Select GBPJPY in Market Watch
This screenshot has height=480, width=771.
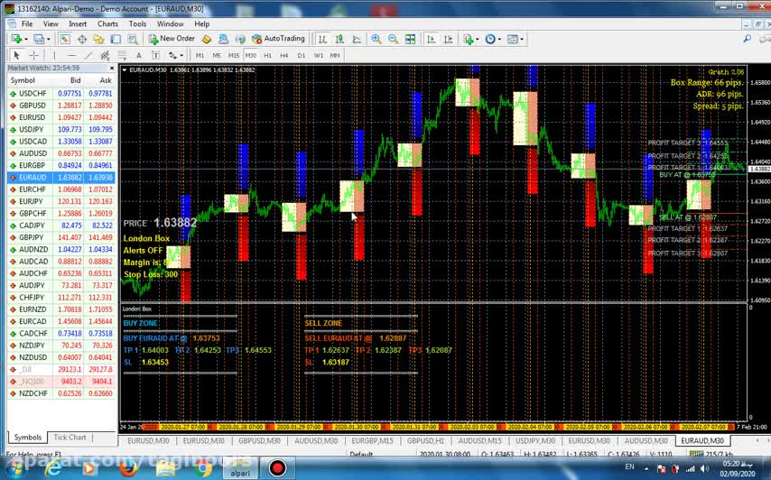tap(33, 237)
